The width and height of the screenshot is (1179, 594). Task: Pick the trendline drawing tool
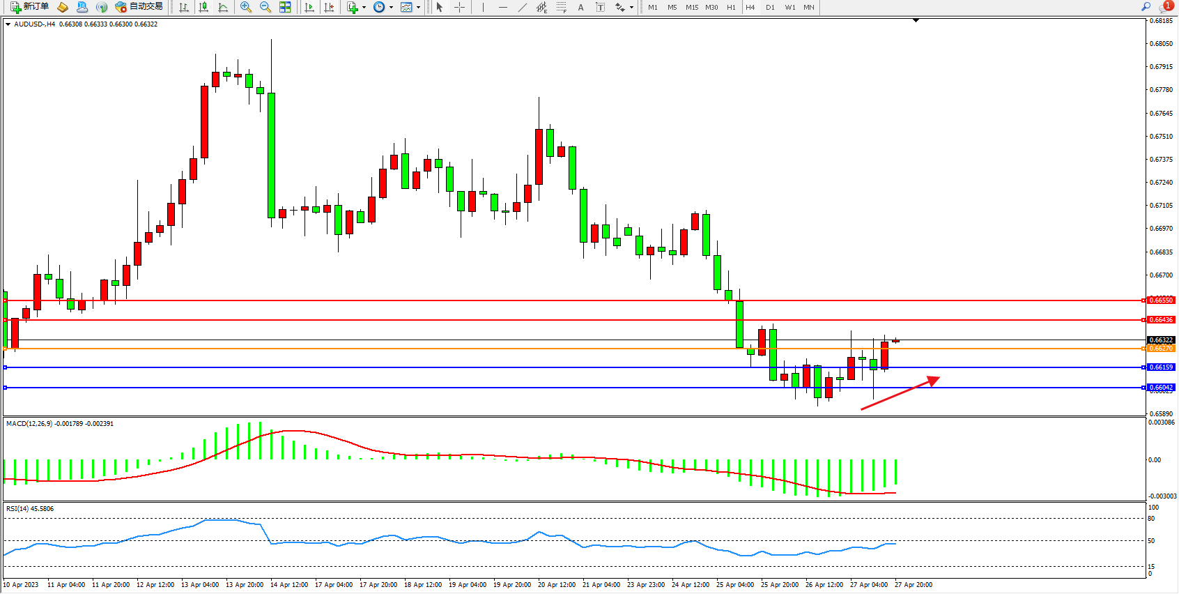tap(523, 7)
